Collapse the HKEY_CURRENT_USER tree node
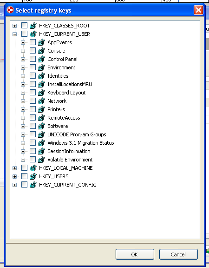The image size is (209, 268). pos(15,34)
